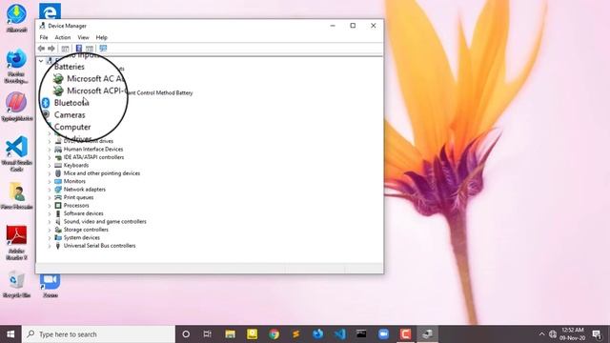Click the Storage controllers icon
This screenshot has height=343, width=610.
point(58,230)
